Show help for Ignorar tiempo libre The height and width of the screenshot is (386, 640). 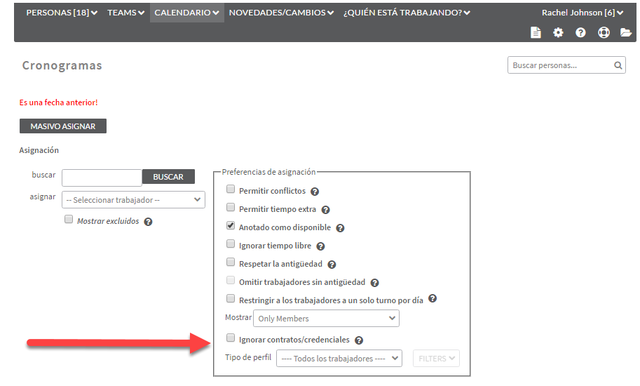[x=320, y=246]
